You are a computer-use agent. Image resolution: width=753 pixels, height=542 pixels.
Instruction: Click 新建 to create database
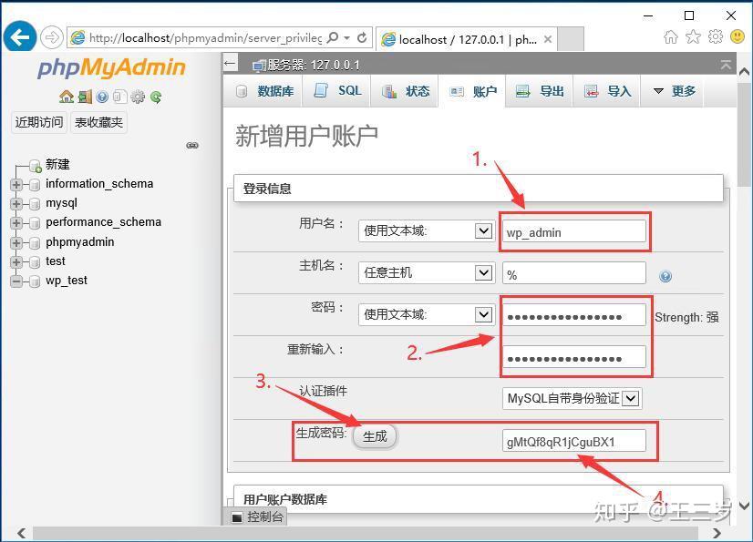[57, 165]
